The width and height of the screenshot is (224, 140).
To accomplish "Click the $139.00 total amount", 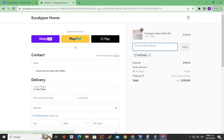I will point(186,80).
